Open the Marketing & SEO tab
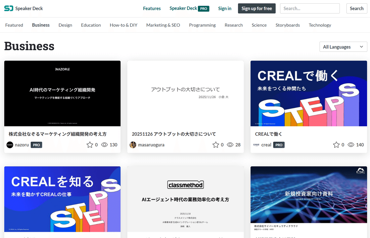 (x=163, y=25)
